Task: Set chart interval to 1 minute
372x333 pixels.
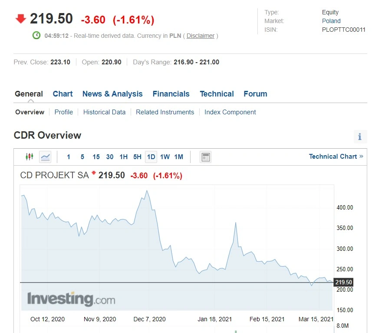Action: click(69, 157)
